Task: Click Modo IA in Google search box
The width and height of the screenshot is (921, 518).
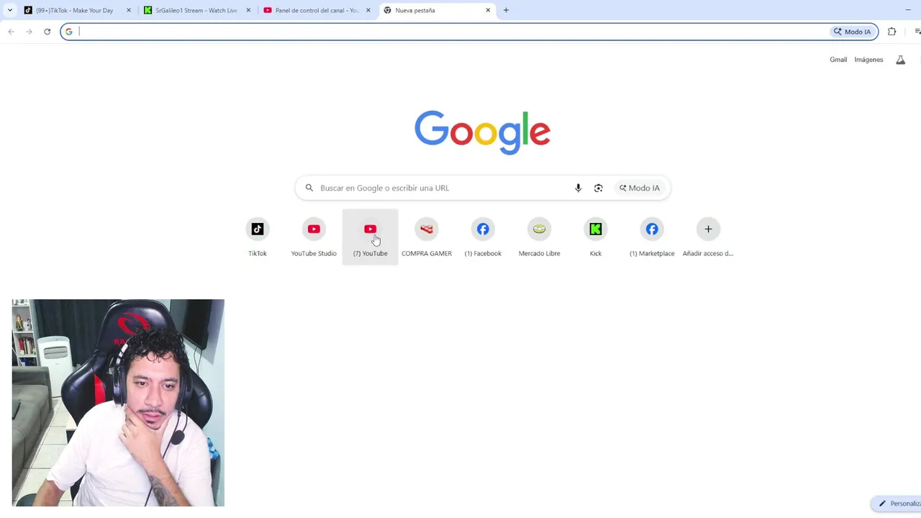Action: coord(640,188)
